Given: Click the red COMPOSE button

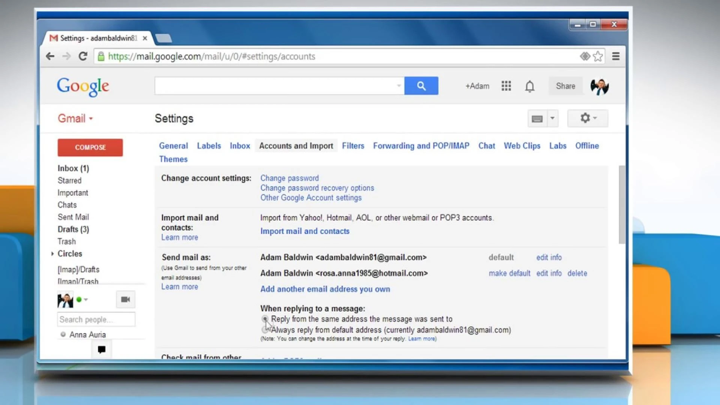Looking at the screenshot, I should (x=90, y=147).
